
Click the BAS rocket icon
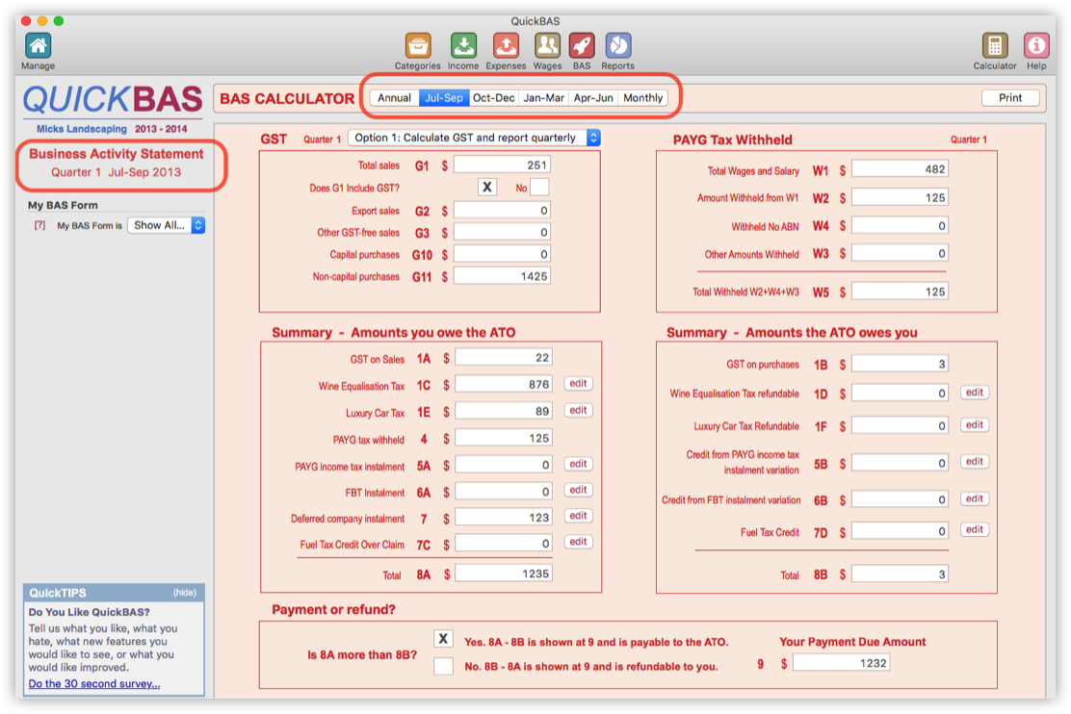582,45
